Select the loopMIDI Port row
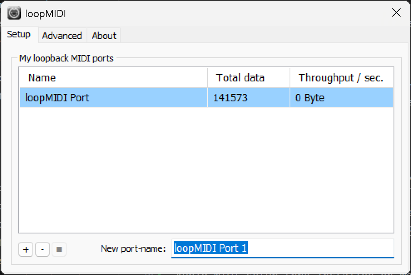Image resolution: width=411 pixels, height=275 pixels. pos(206,98)
